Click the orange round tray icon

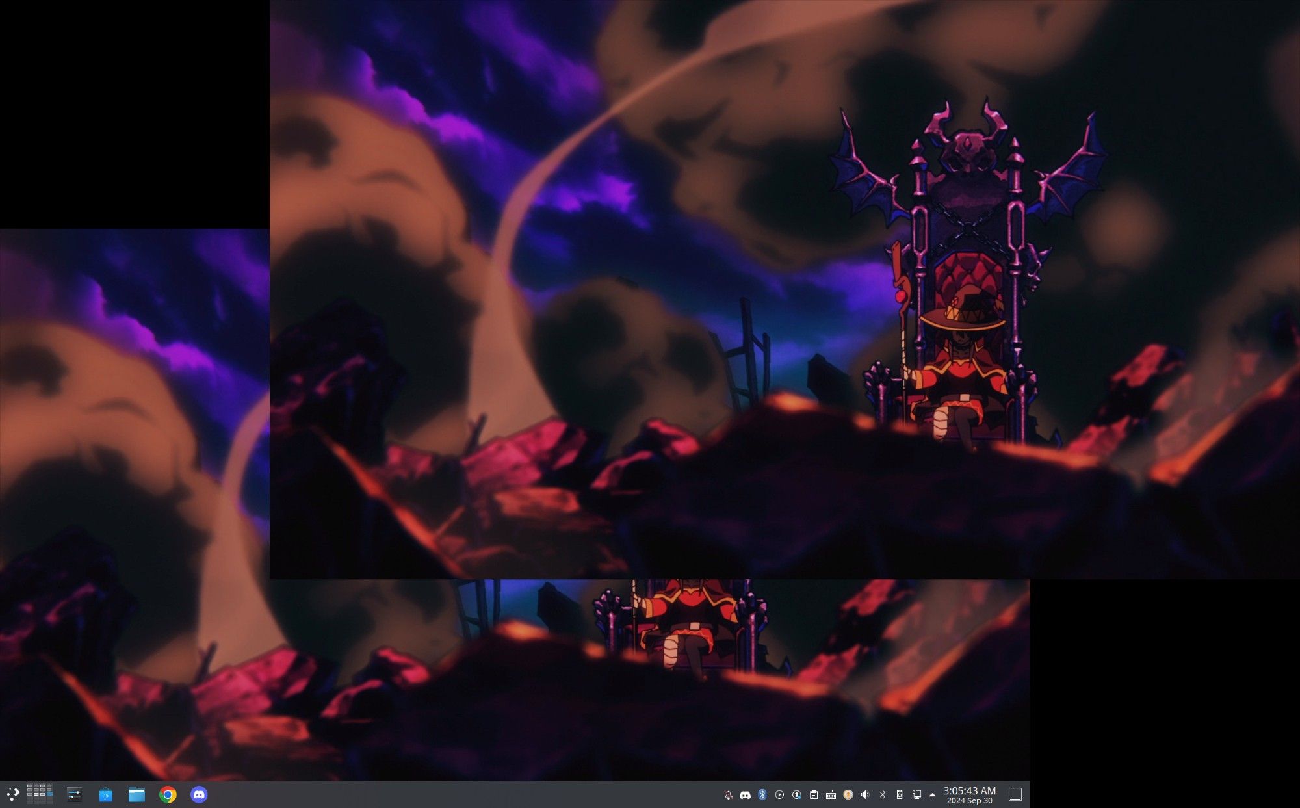coord(848,794)
